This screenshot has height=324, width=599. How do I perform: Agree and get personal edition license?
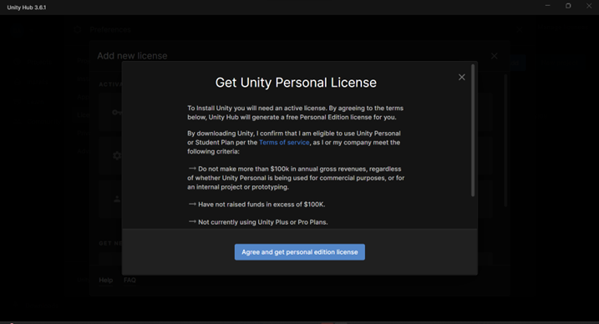(x=299, y=252)
